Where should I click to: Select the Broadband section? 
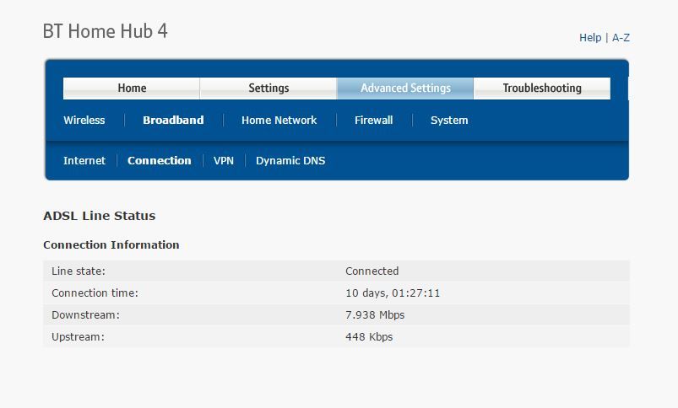[173, 120]
